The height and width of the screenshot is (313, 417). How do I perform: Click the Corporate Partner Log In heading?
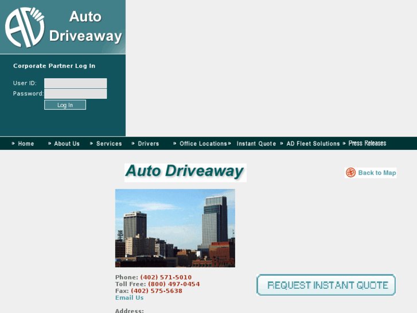pos(54,66)
